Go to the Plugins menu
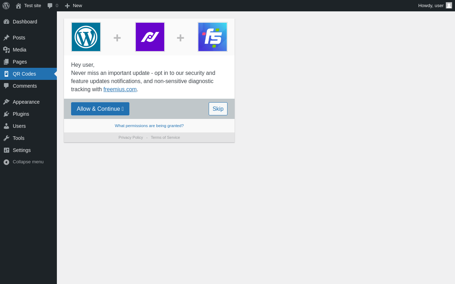 point(28,114)
